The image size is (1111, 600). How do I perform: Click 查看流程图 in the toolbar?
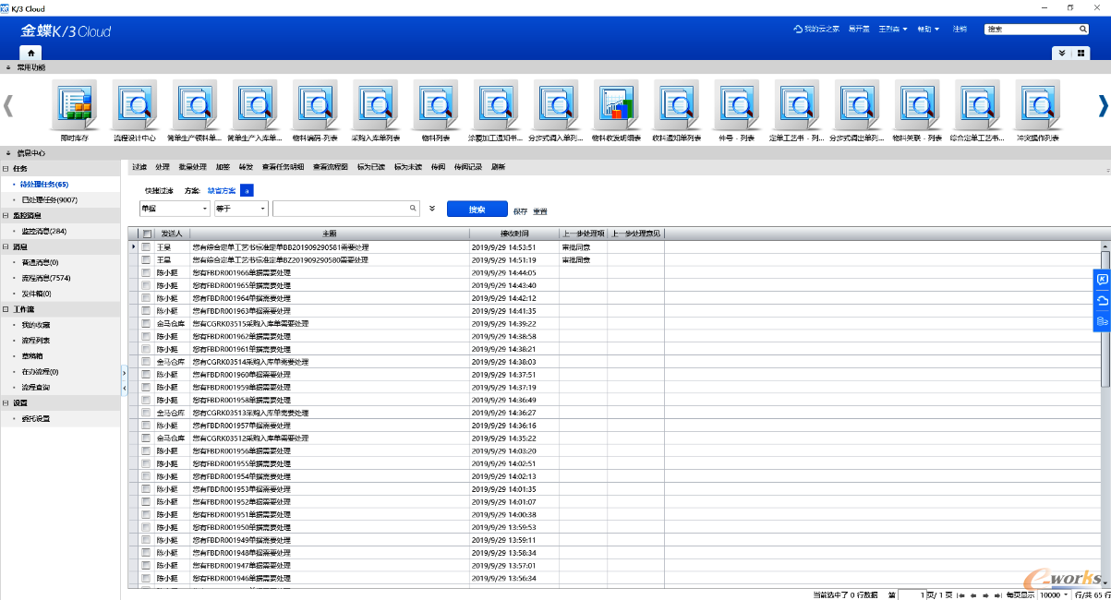pos(331,167)
